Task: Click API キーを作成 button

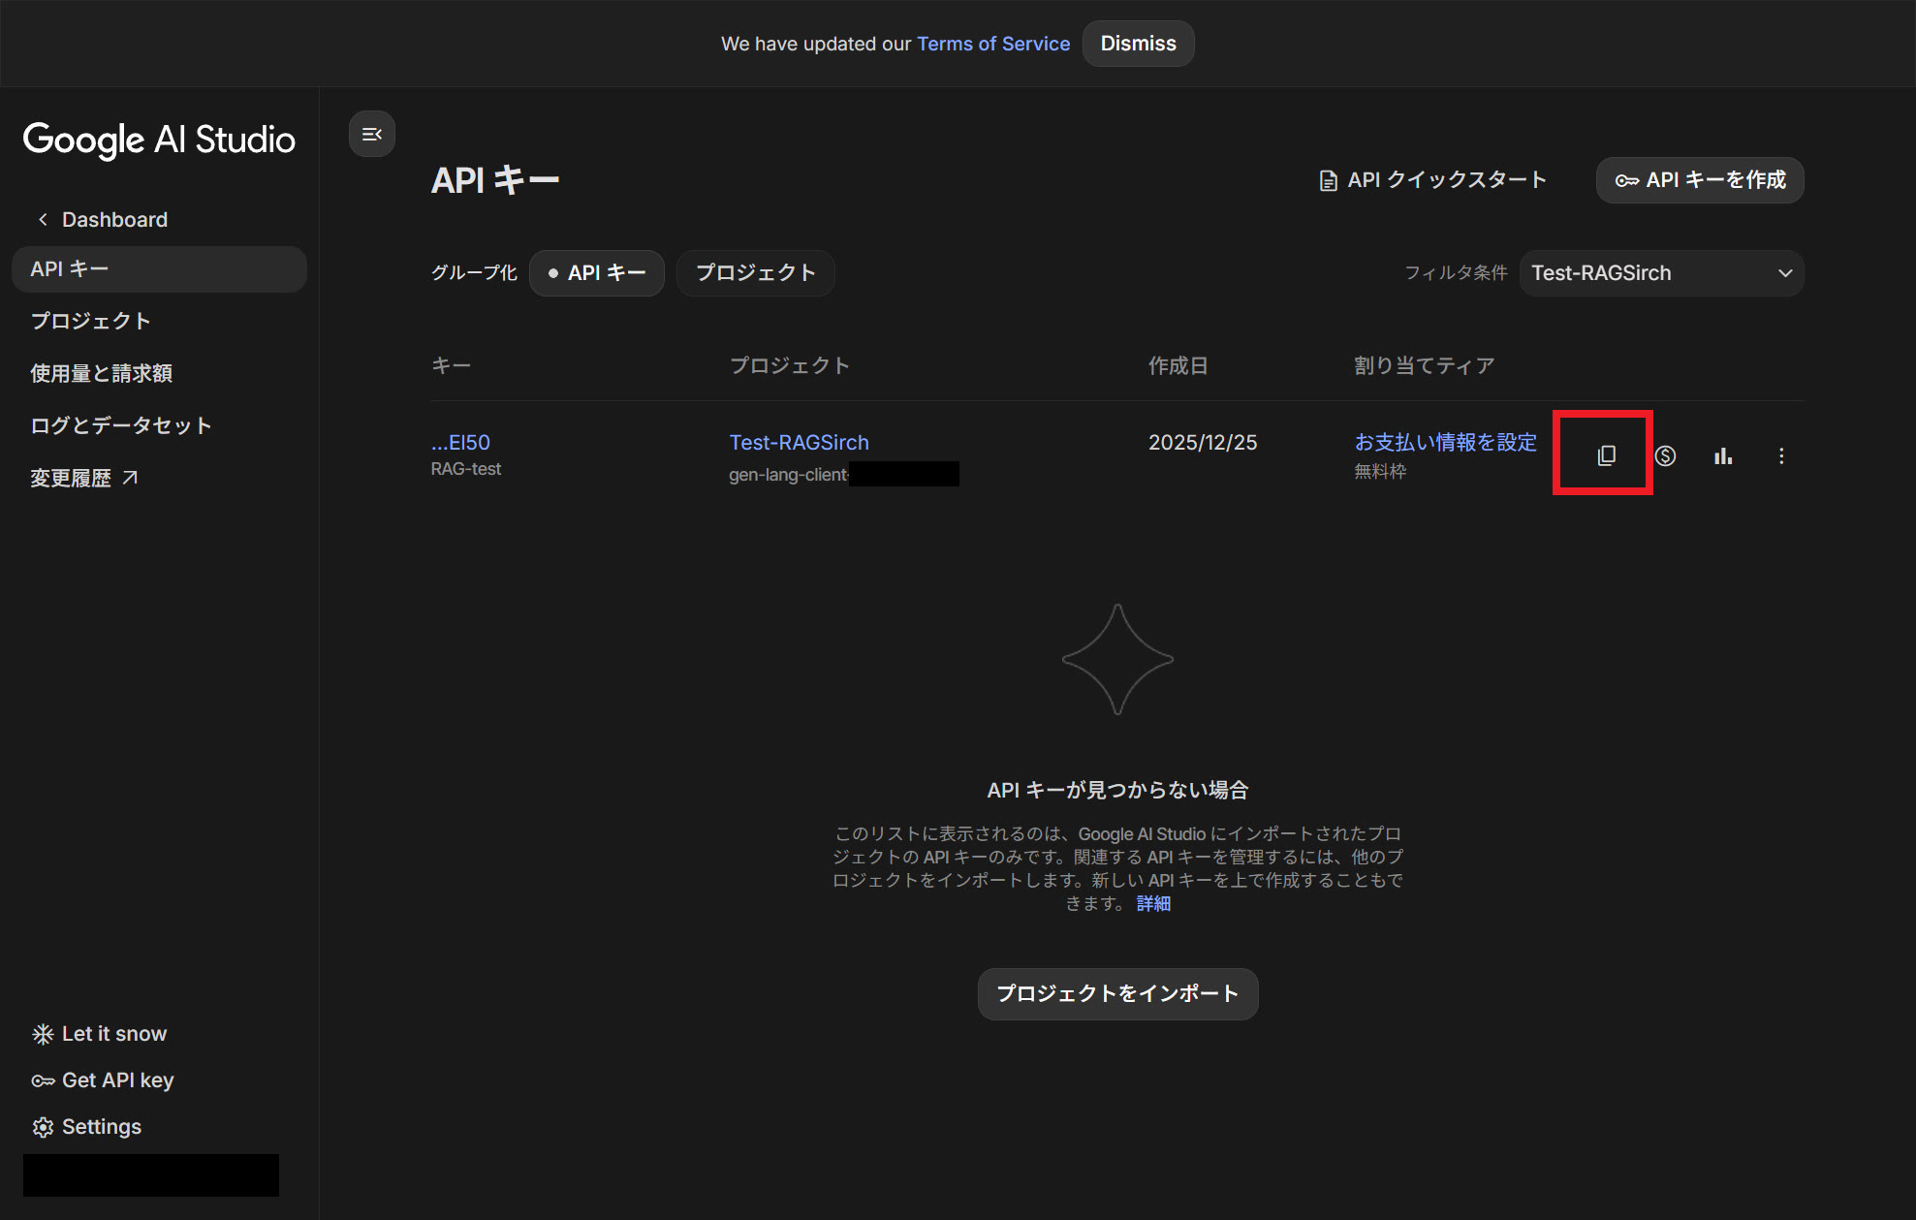Action: pos(1699,180)
